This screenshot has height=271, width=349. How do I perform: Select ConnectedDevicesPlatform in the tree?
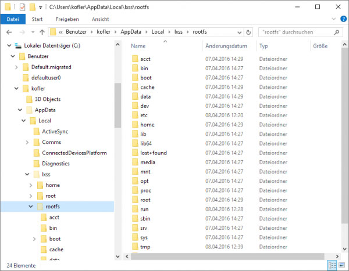(x=74, y=153)
